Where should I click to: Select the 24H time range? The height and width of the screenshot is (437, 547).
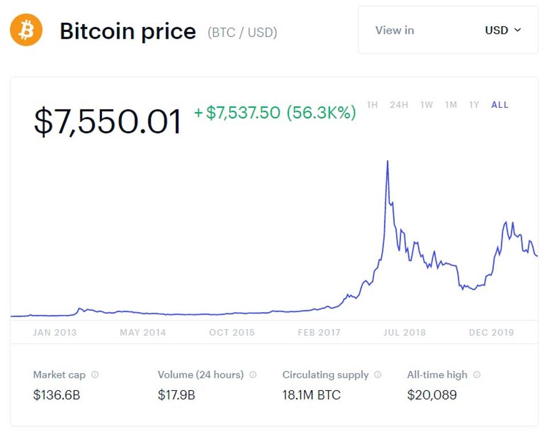click(398, 105)
